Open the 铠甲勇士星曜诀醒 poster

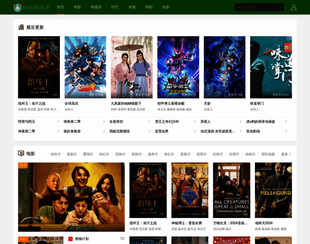pos(178,67)
